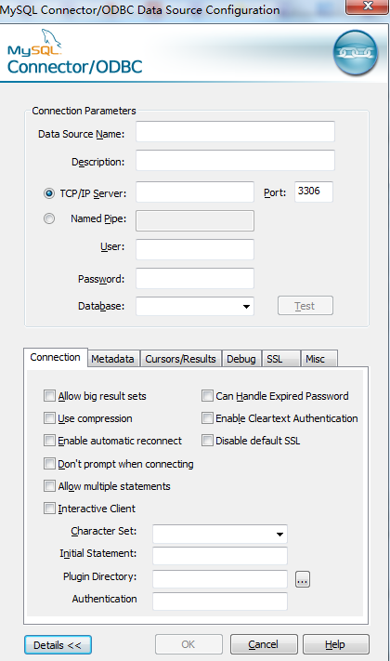Select the TCP/IP Server radio button

click(x=49, y=193)
